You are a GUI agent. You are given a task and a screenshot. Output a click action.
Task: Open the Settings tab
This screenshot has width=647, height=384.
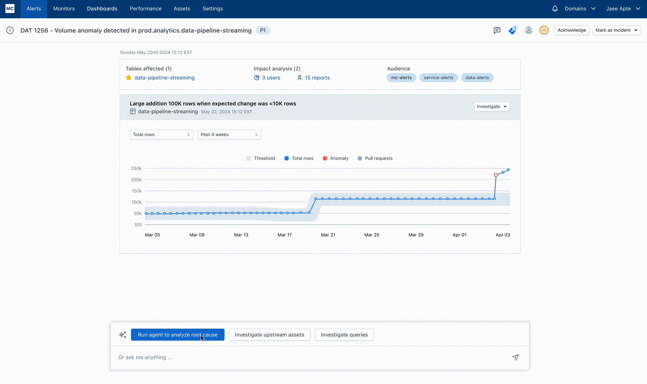pyautogui.click(x=213, y=9)
